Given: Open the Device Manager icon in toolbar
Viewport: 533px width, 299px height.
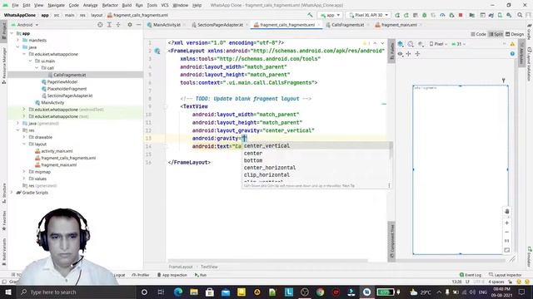Looking at the screenshot, I should coord(500,15).
